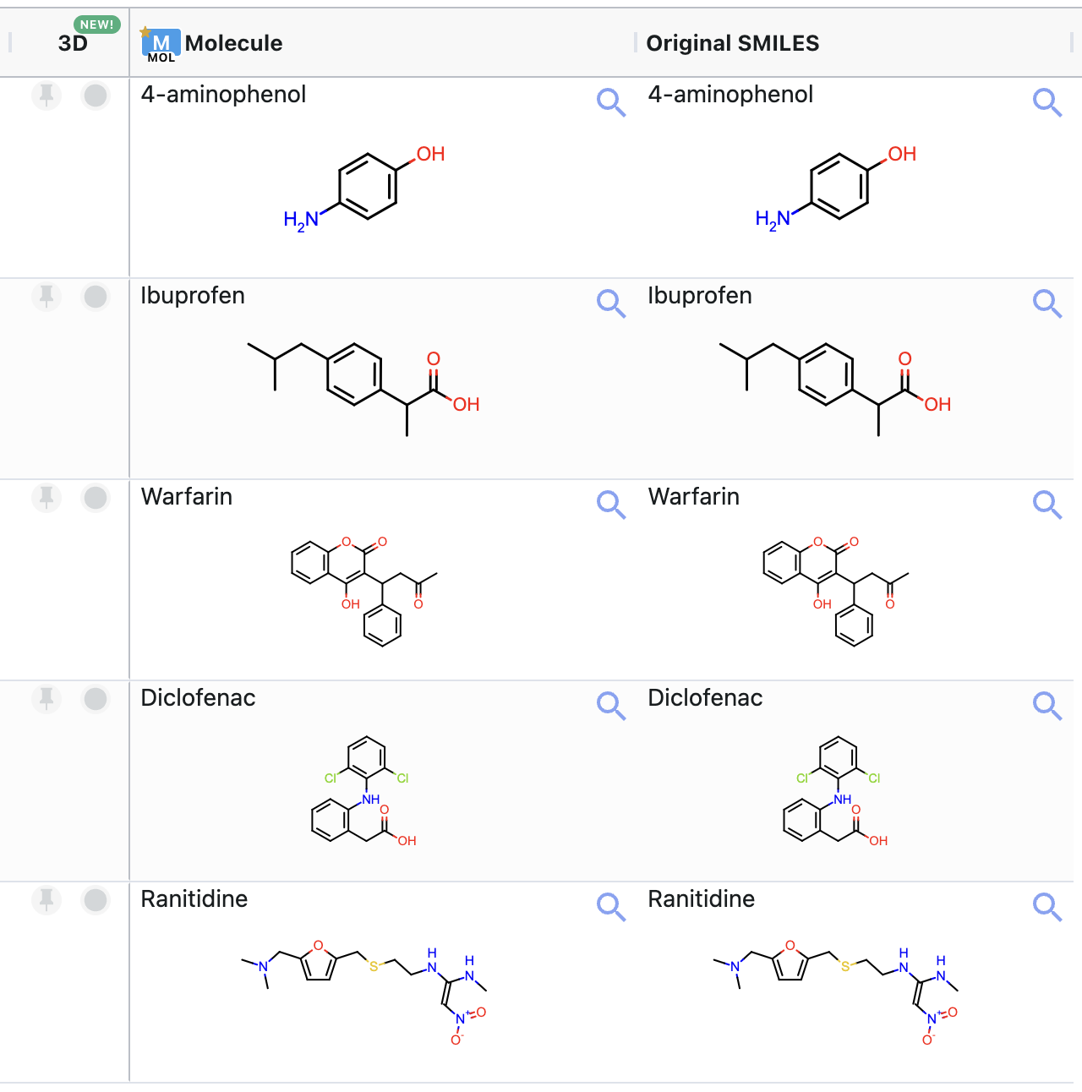Click the 3D column header
1082x1092 pixels.
pyautogui.click(x=73, y=44)
